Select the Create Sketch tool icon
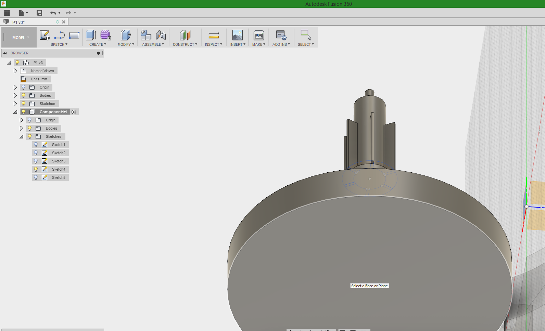Image resolution: width=545 pixels, height=331 pixels. (x=45, y=35)
